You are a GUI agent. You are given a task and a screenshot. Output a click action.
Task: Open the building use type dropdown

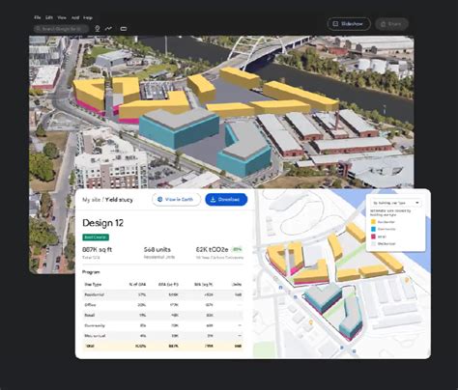[x=396, y=203]
